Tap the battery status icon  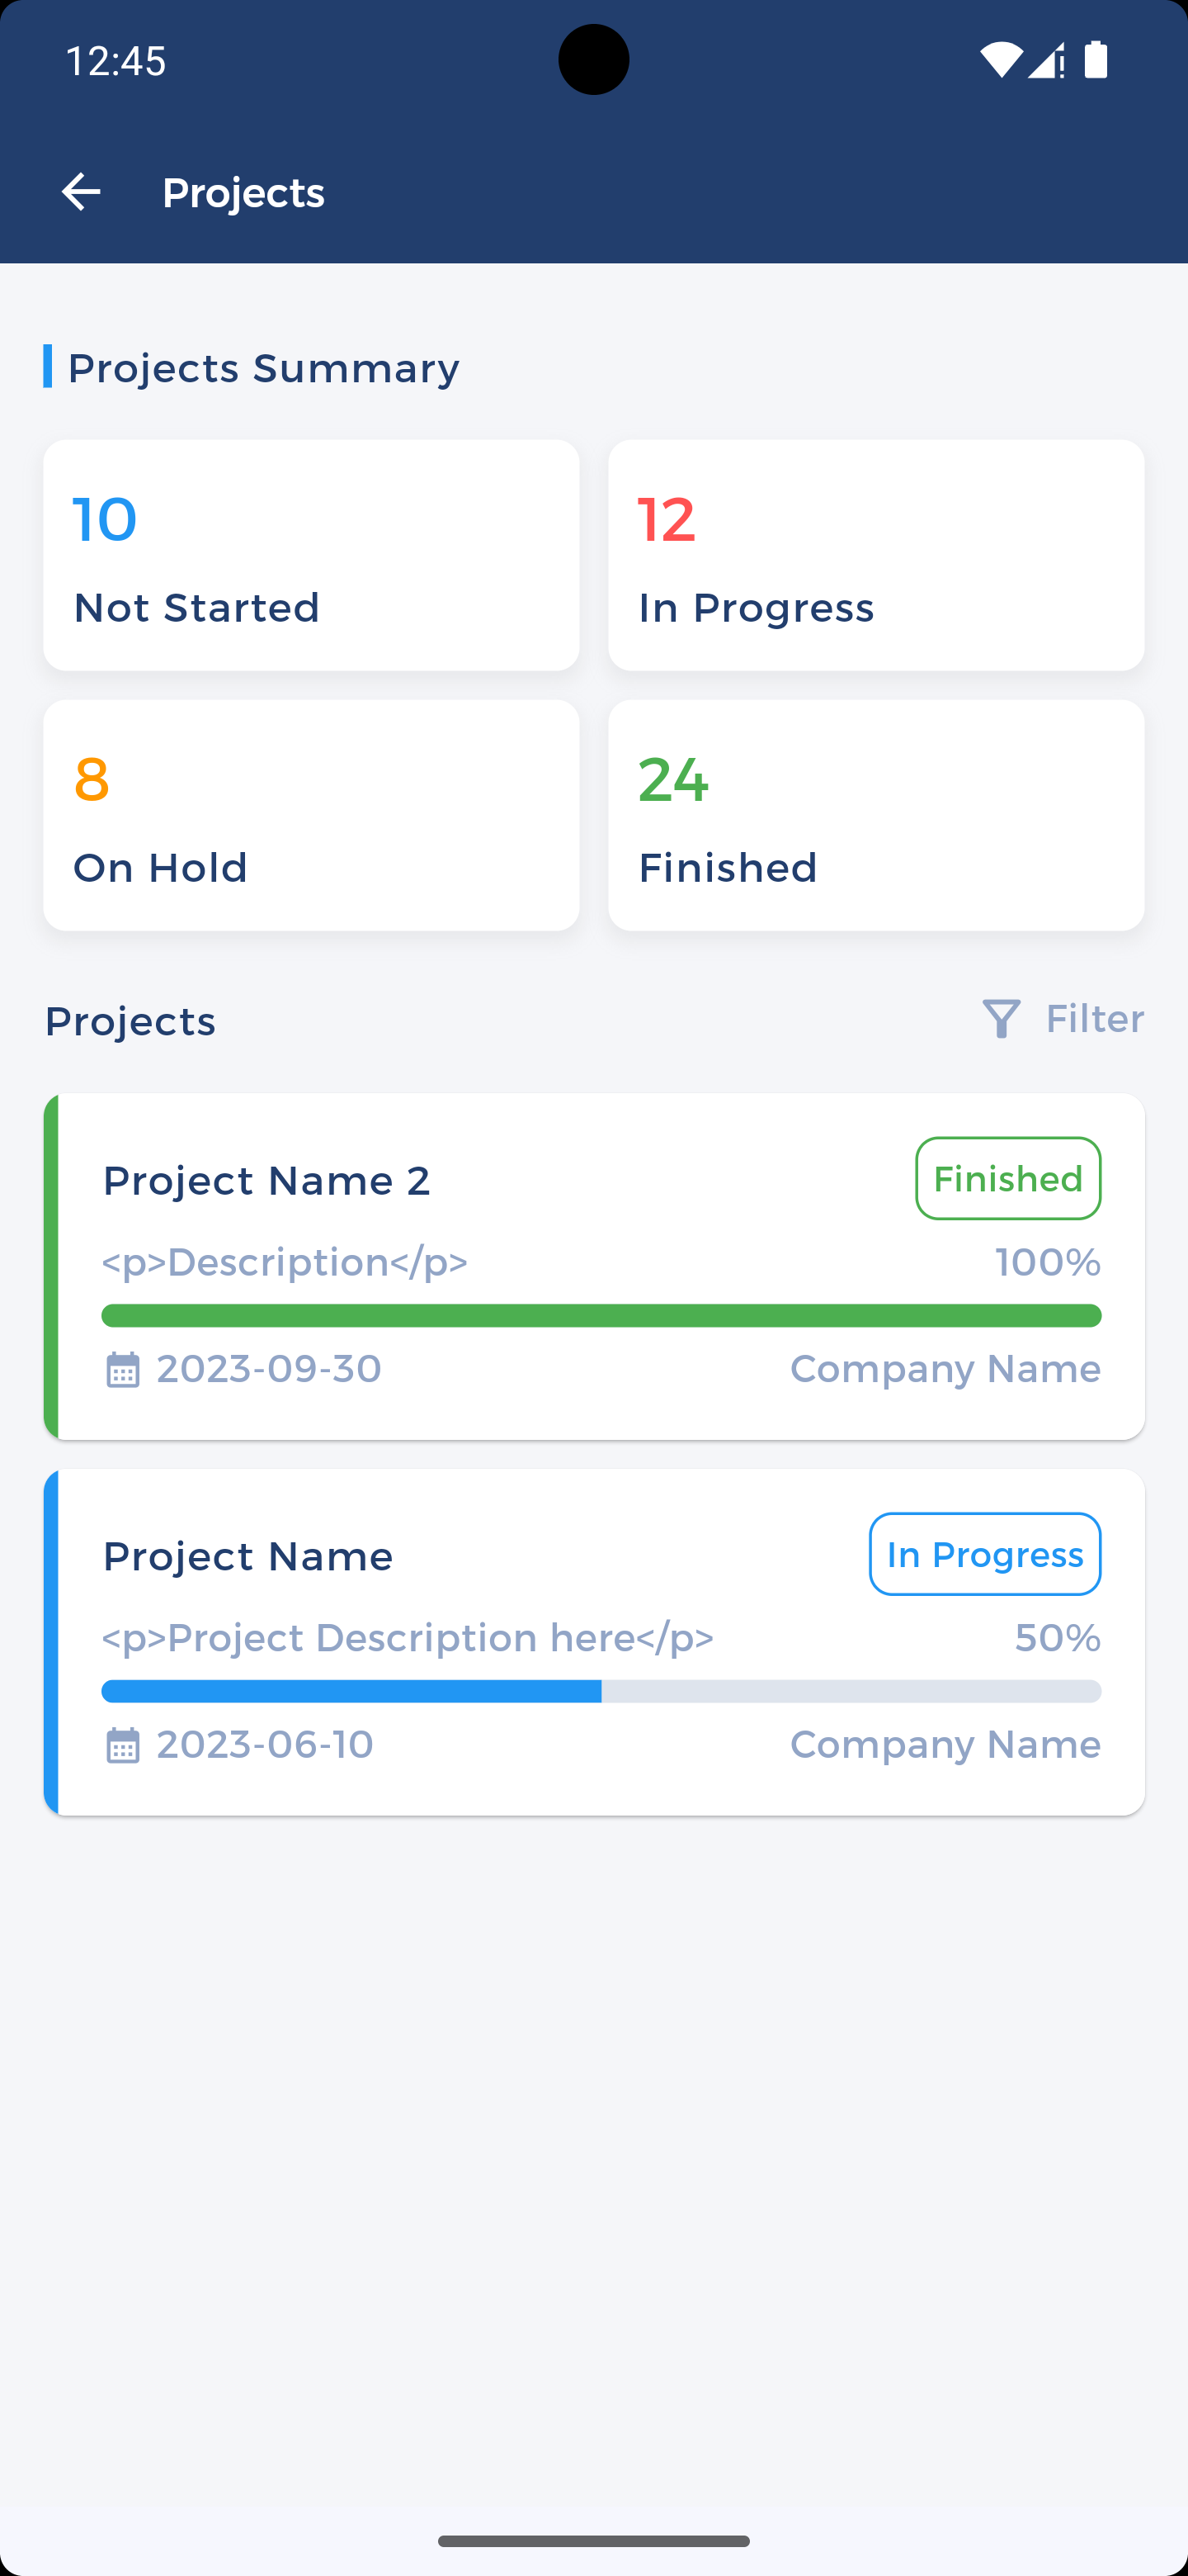[1096, 60]
